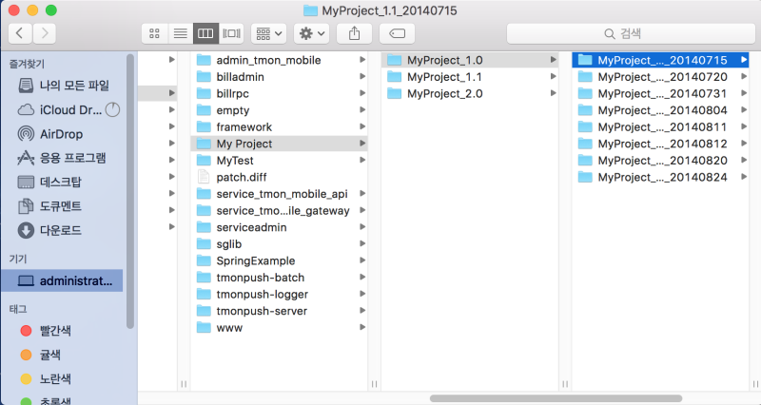Expand arrow next to www
The width and height of the screenshot is (761, 405).
pos(362,327)
